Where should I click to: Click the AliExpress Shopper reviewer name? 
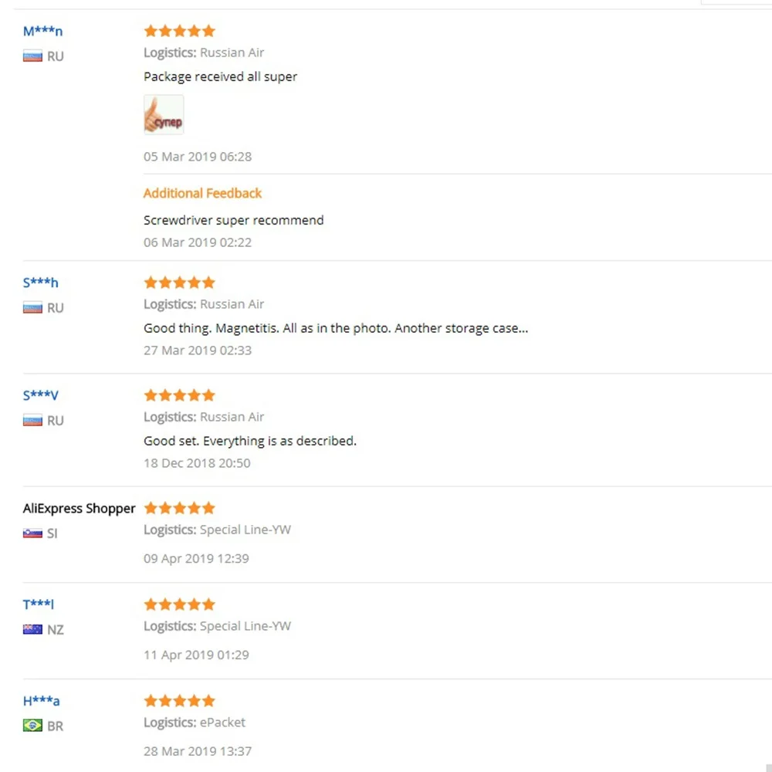pyautogui.click(x=79, y=508)
